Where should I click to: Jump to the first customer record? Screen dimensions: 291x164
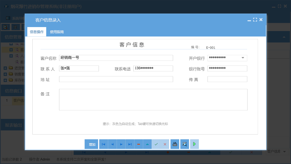(x=103, y=144)
